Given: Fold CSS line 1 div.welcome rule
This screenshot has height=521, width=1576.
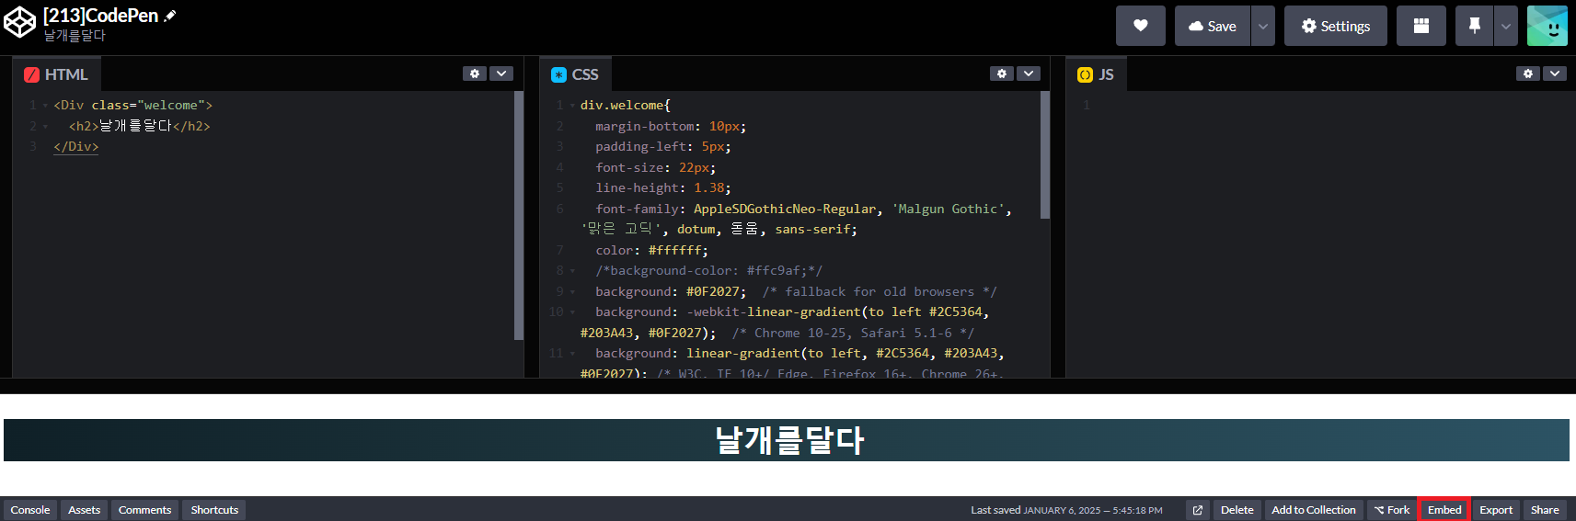Looking at the screenshot, I should pyautogui.click(x=572, y=106).
